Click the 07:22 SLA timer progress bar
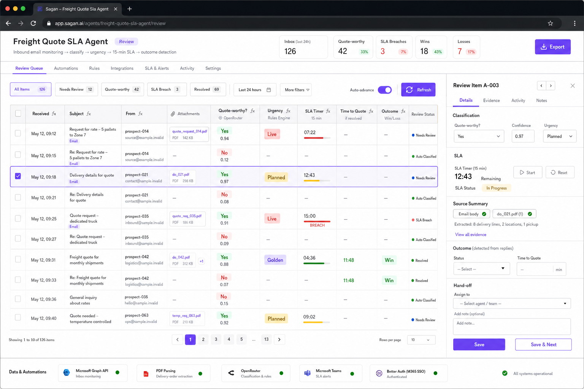 point(317,138)
